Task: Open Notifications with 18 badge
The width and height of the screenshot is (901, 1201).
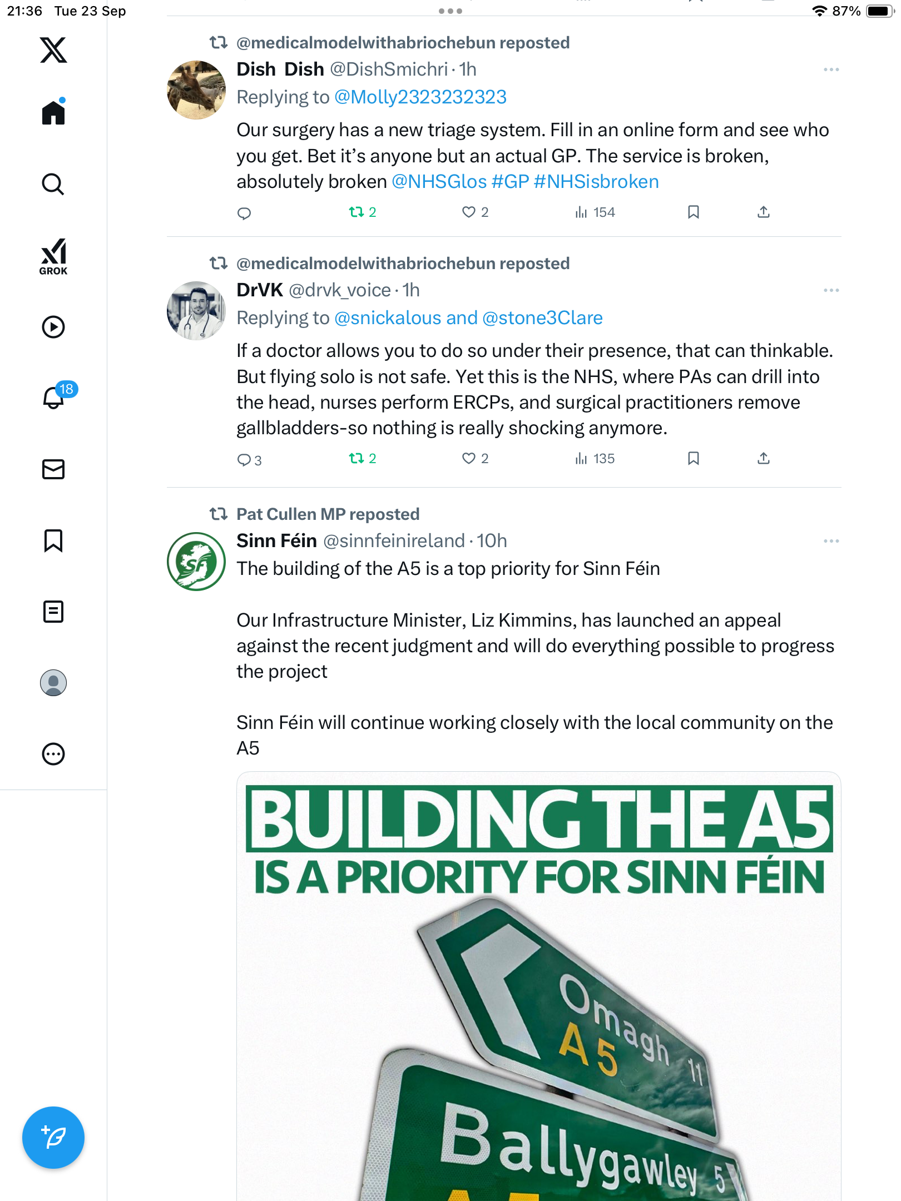Action: click(x=55, y=397)
